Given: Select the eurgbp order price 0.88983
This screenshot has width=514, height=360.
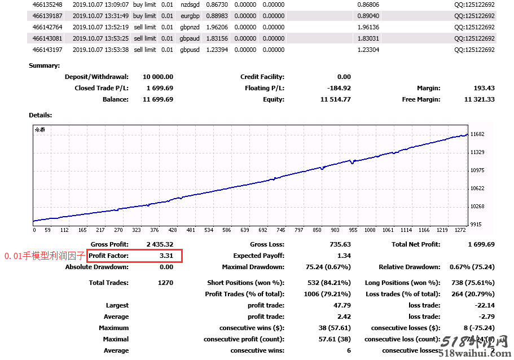Looking at the screenshot, I should pos(217,16).
